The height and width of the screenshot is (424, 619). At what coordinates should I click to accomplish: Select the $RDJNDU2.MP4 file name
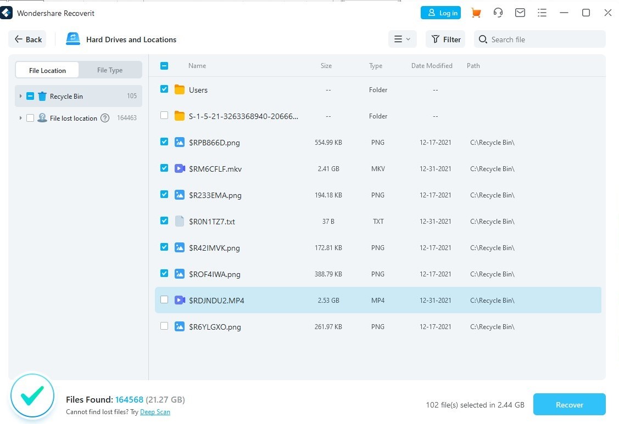(216, 301)
